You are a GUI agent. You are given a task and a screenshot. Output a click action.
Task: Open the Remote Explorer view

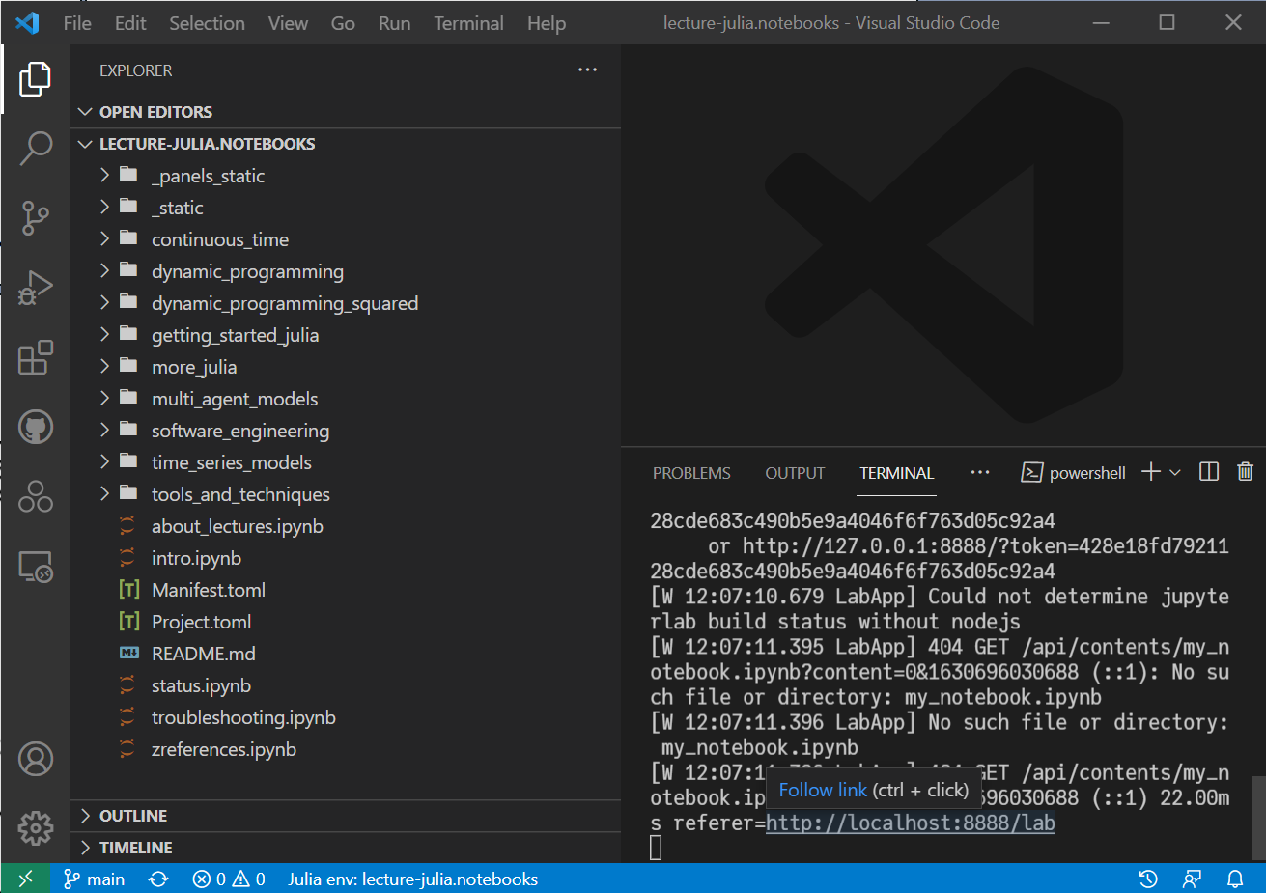tap(36, 567)
